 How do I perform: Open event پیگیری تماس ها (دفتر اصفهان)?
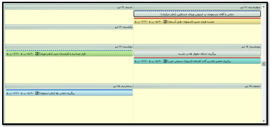[x=69, y=93]
